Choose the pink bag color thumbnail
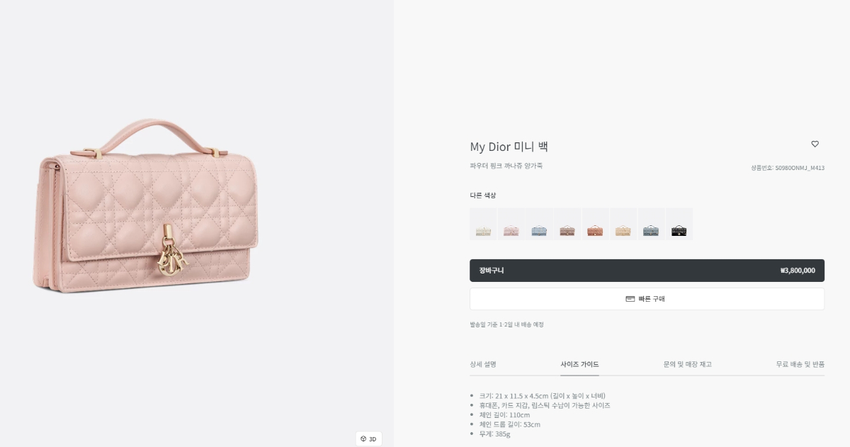This screenshot has width=850, height=447. (x=511, y=225)
